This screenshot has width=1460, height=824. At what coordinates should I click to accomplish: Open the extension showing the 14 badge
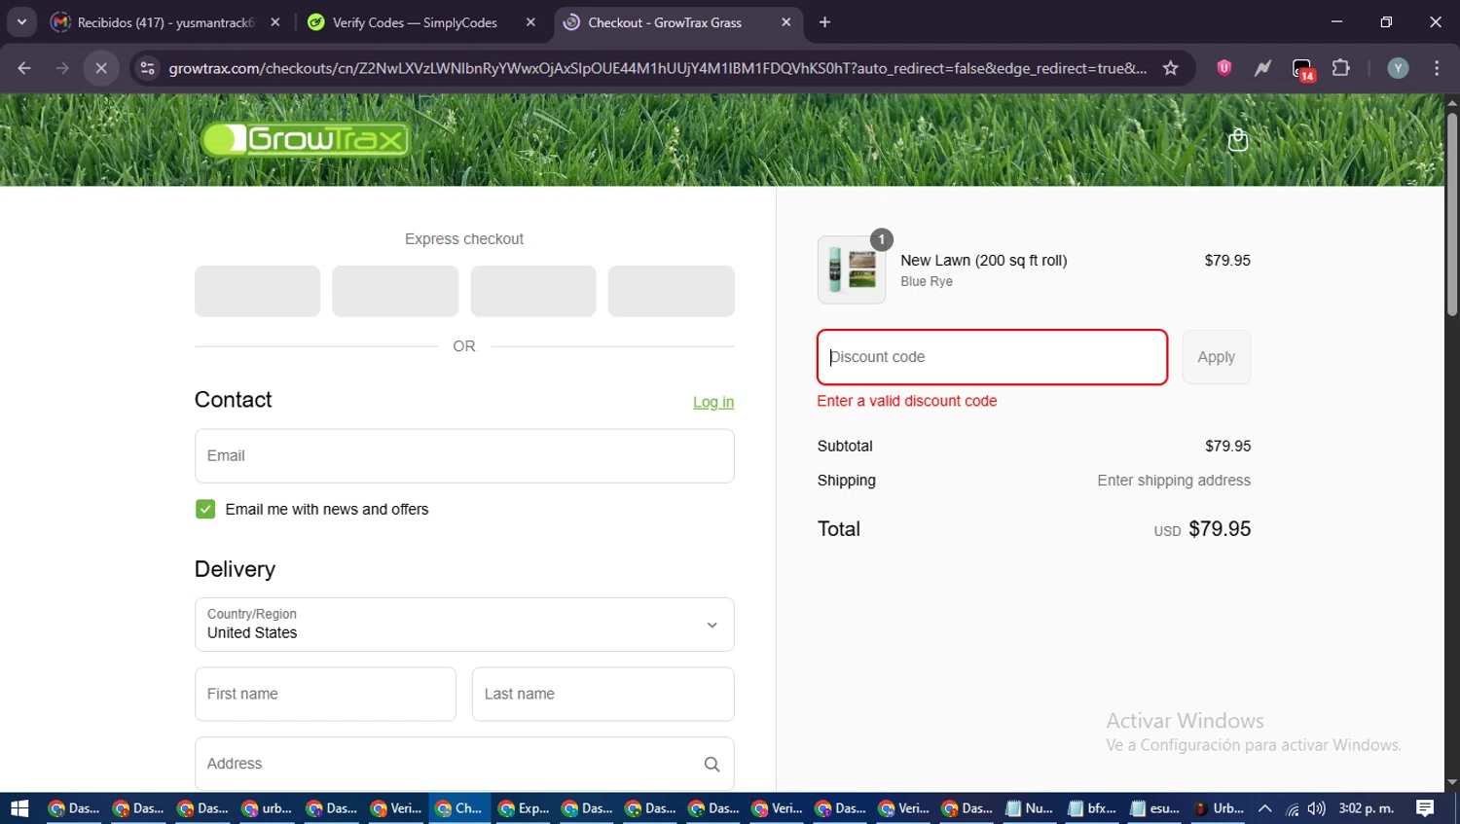tap(1302, 69)
